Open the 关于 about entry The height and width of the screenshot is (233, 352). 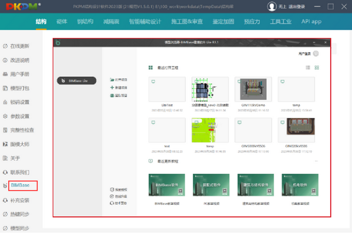click(12, 158)
